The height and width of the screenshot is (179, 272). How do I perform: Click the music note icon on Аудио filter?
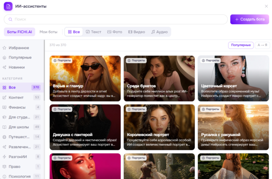pyautogui.click(x=153, y=32)
